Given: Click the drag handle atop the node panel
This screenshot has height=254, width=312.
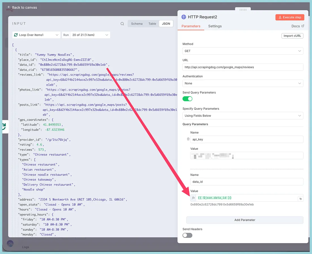Looking at the screenshot, I should pyautogui.click(x=243, y=10).
